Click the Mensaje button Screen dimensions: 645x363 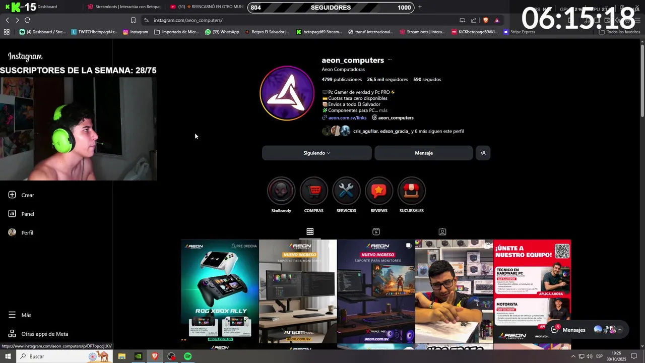click(x=424, y=153)
